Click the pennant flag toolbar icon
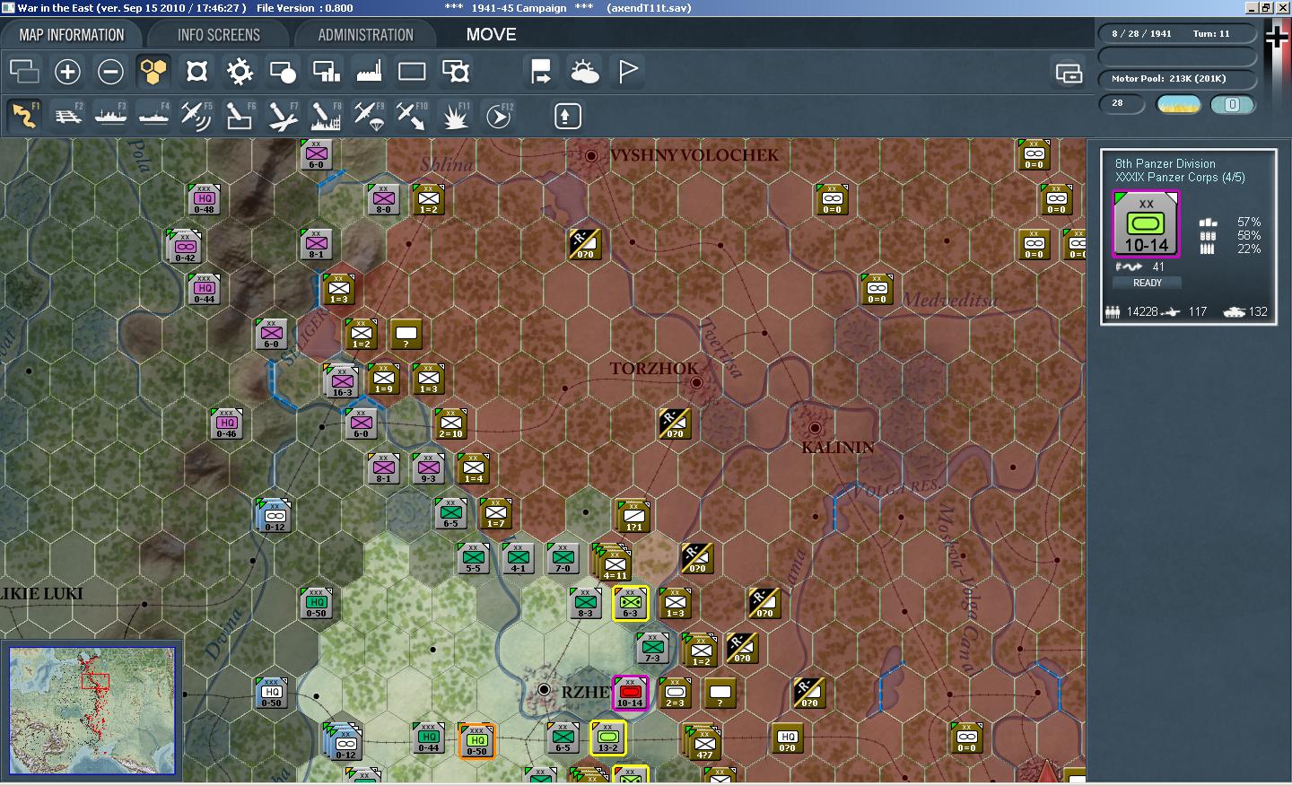Viewport: 1292px width, 786px height. (628, 72)
